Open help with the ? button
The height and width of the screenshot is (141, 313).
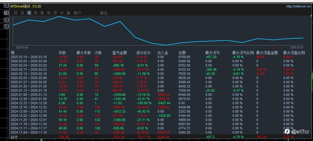pos(6,26)
